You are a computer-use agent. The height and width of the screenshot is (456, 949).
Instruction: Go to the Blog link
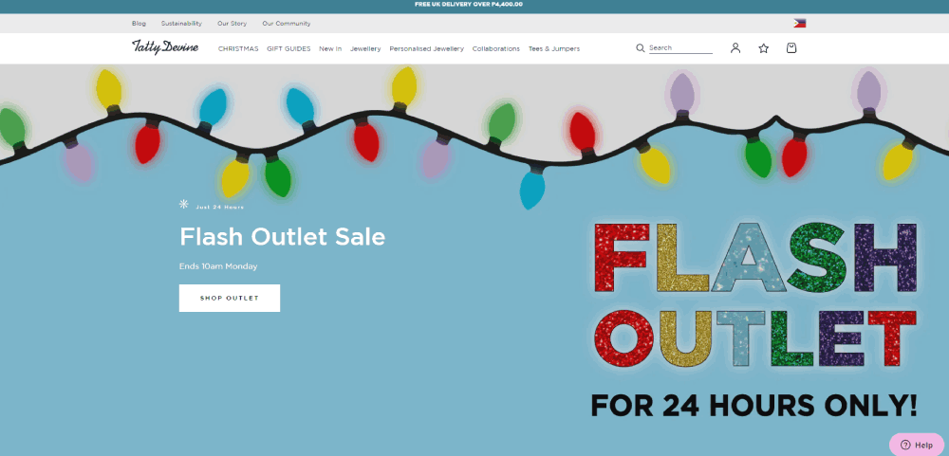click(139, 24)
